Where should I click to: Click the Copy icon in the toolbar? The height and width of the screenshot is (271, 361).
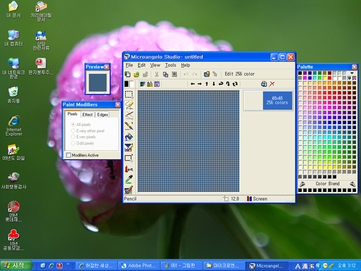(x=165, y=74)
